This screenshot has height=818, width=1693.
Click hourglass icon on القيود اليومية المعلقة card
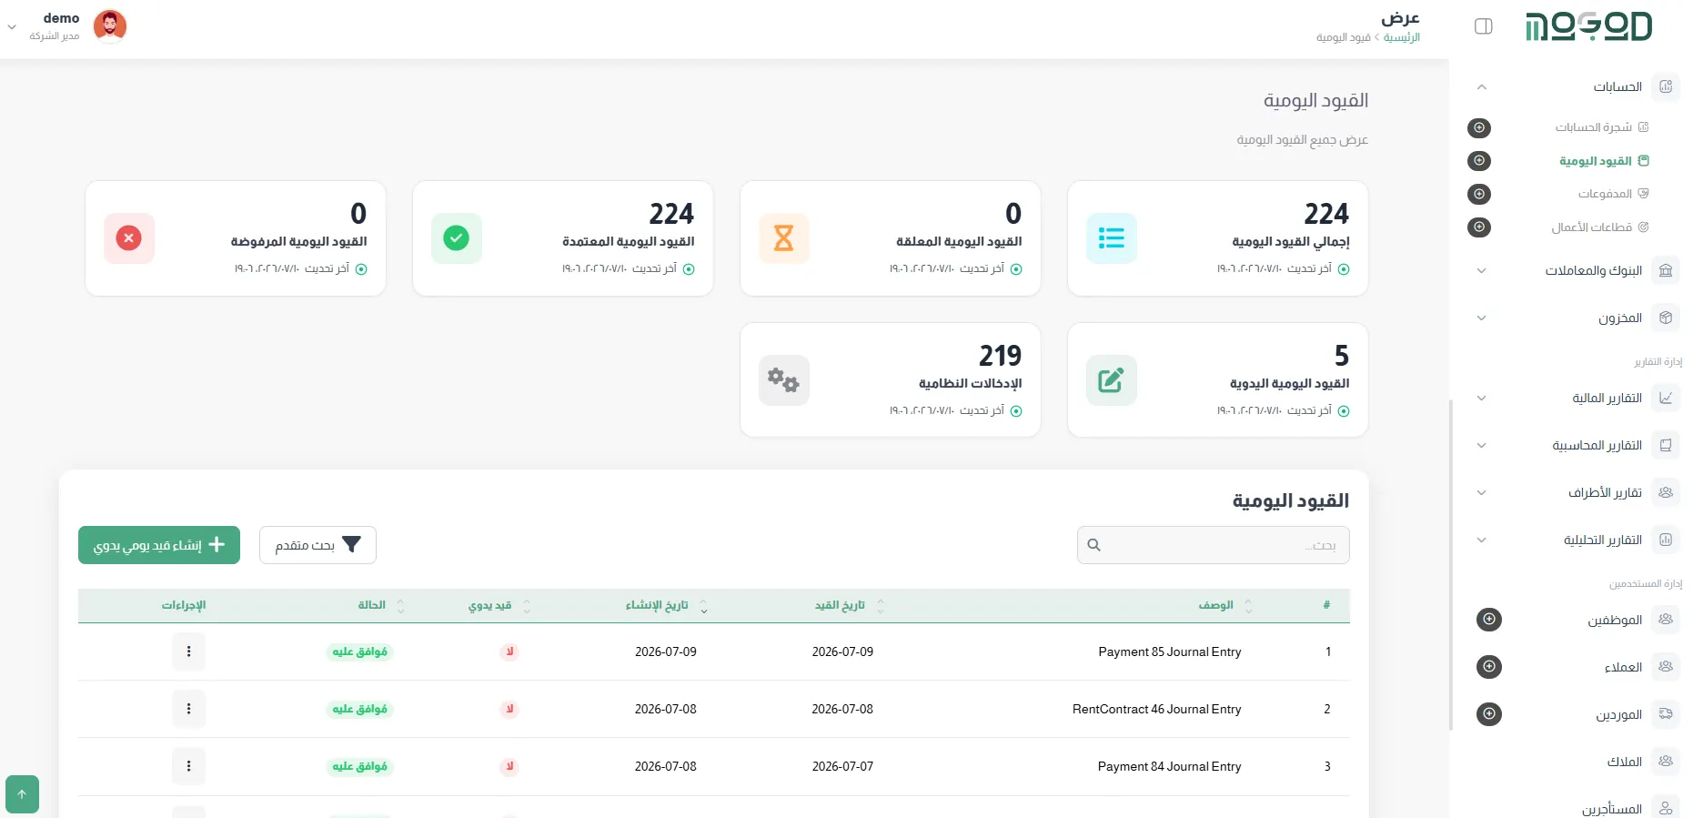[x=784, y=238]
